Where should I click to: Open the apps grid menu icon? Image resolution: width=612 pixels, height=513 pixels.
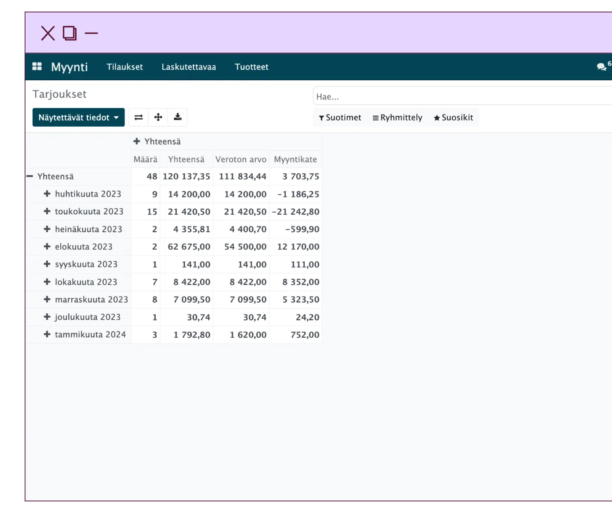pyautogui.click(x=37, y=66)
